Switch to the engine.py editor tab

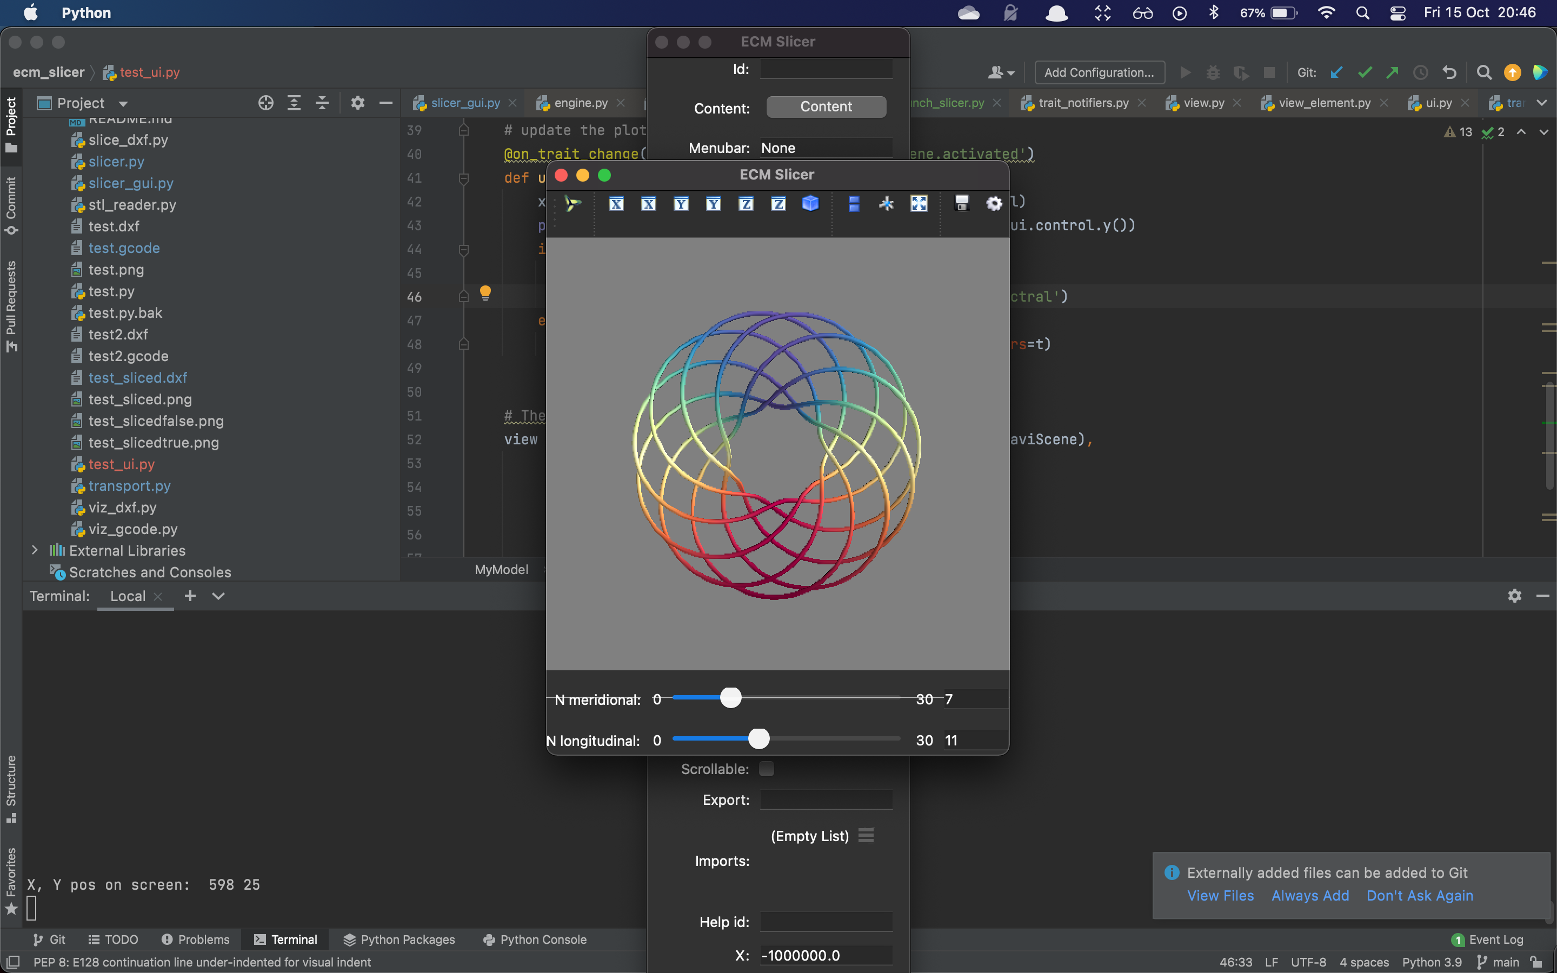click(579, 102)
